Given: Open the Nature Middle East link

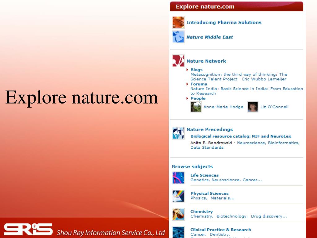Looking at the screenshot, I should (210, 37).
